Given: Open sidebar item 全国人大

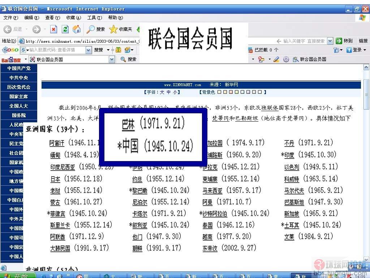Looking at the screenshot, I should point(19,106).
